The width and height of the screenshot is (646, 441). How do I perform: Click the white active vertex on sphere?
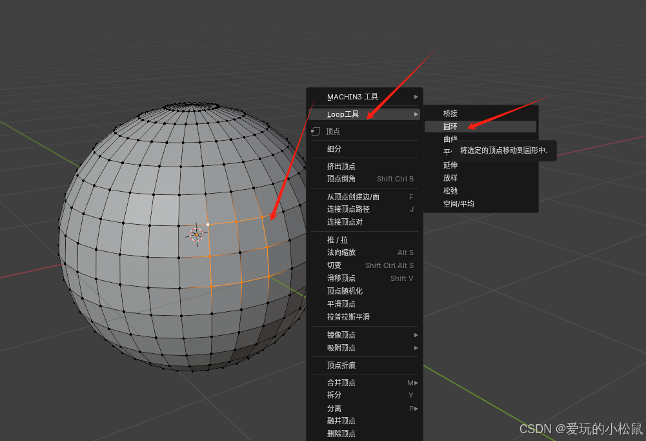208,225
